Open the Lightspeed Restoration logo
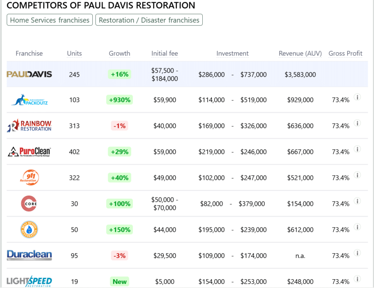The width and height of the screenshot is (374, 288). click(29, 281)
